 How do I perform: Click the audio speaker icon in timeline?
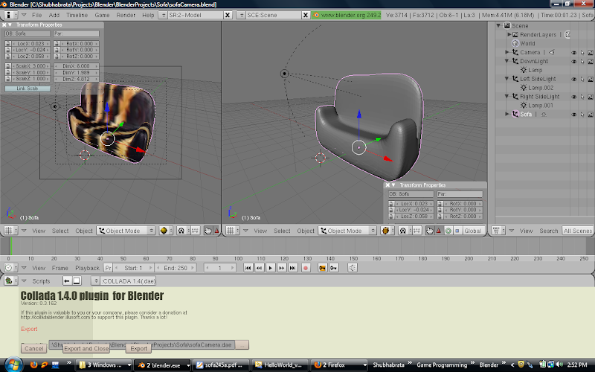pyautogui.click(x=353, y=267)
